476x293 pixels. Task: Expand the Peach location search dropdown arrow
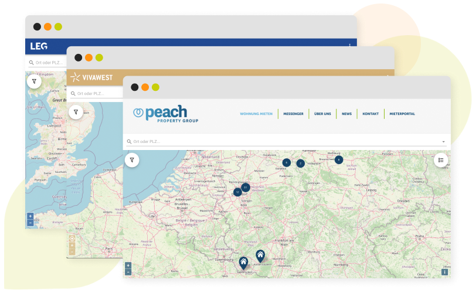pos(443,142)
